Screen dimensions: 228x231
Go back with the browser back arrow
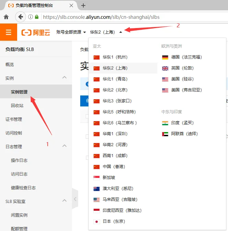(x=21, y=17)
